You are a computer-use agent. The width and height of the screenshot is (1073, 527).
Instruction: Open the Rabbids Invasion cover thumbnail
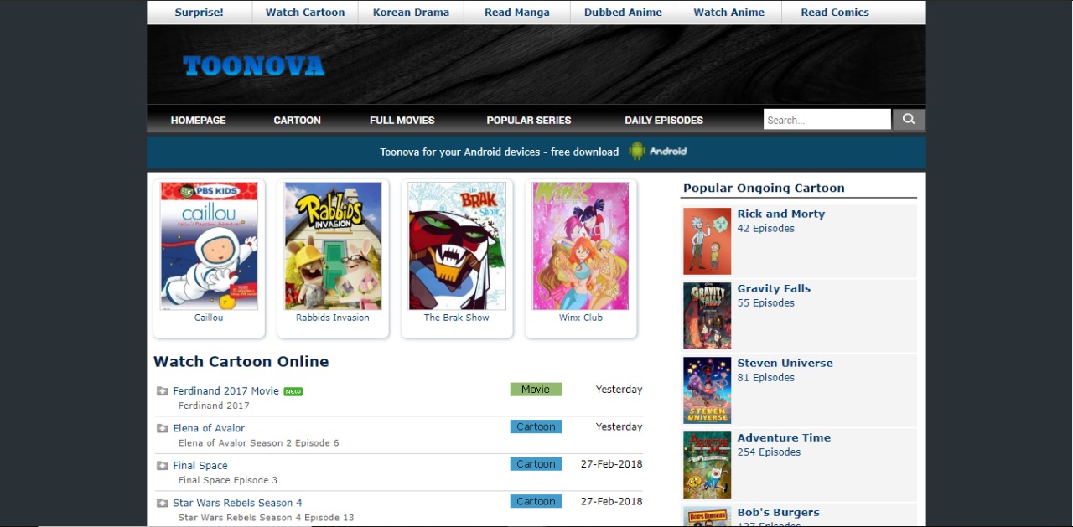[x=333, y=246]
